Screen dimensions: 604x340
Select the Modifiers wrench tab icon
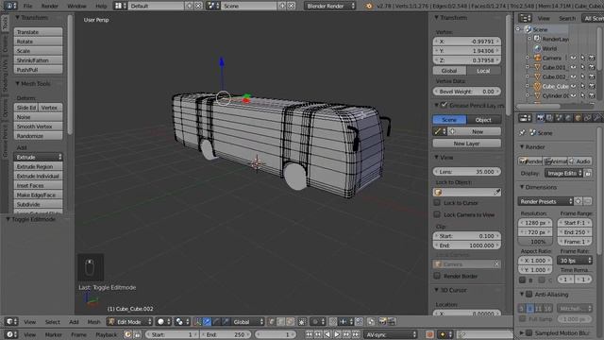point(596,118)
